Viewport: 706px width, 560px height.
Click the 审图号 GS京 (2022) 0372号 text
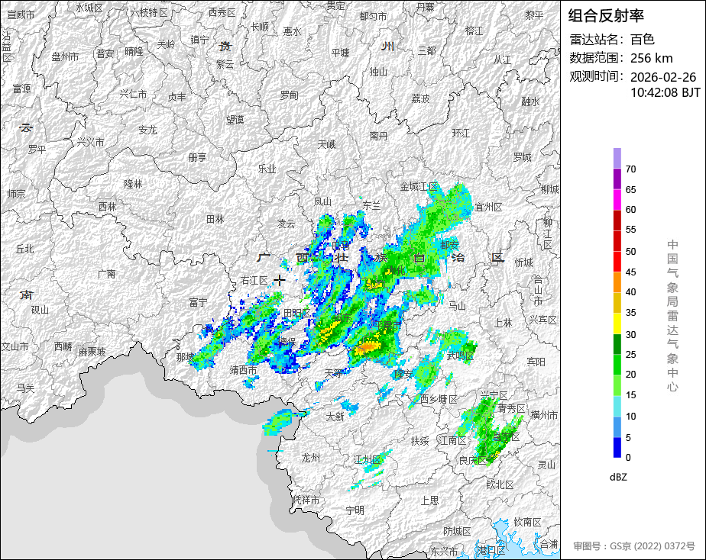click(x=634, y=546)
